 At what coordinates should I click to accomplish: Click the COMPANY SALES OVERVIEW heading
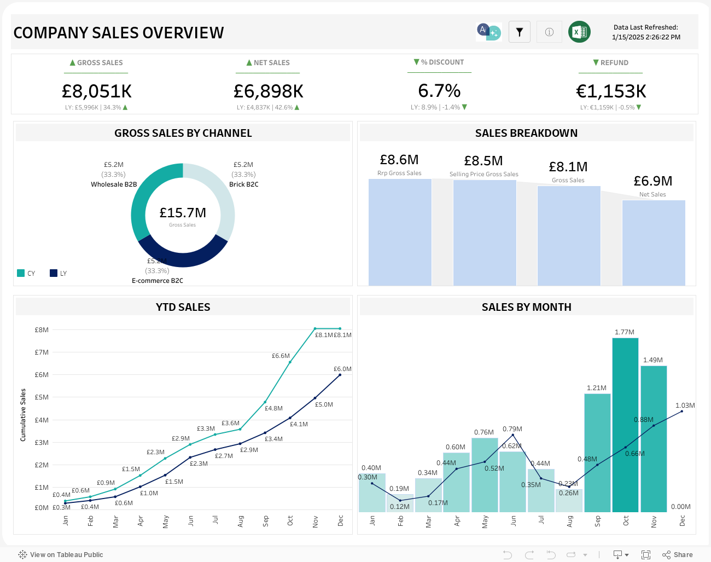click(x=119, y=33)
